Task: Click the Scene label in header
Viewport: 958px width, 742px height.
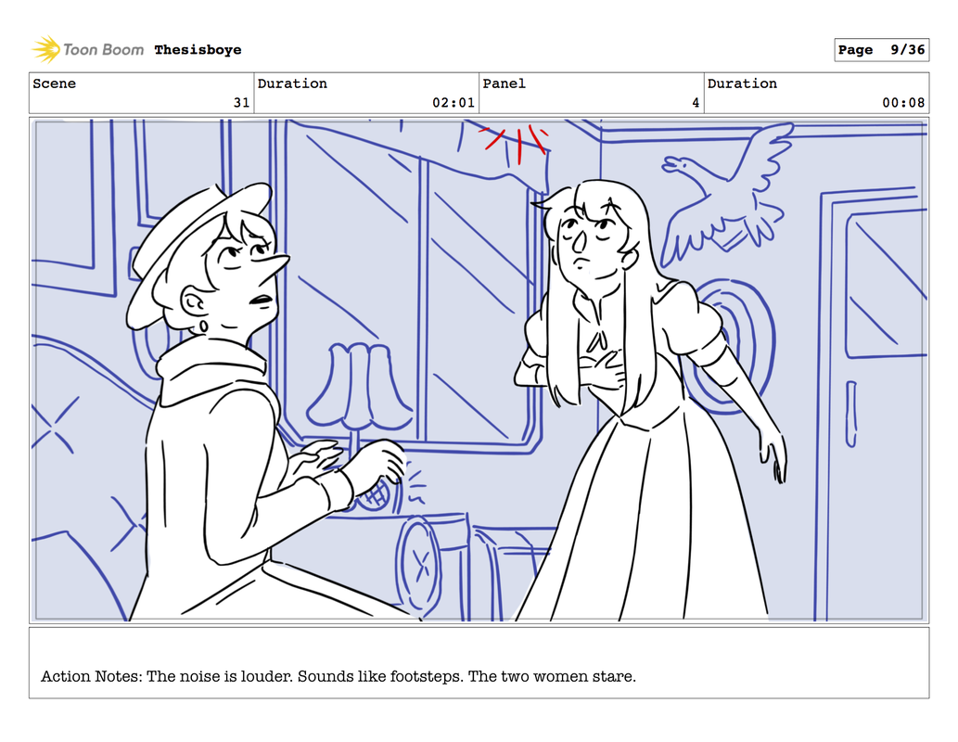Action: click(55, 83)
